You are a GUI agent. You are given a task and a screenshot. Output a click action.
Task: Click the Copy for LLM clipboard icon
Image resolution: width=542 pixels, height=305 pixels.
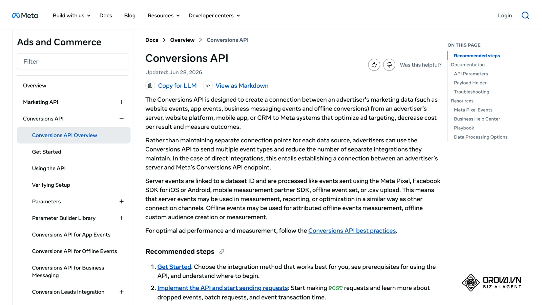(x=150, y=86)
